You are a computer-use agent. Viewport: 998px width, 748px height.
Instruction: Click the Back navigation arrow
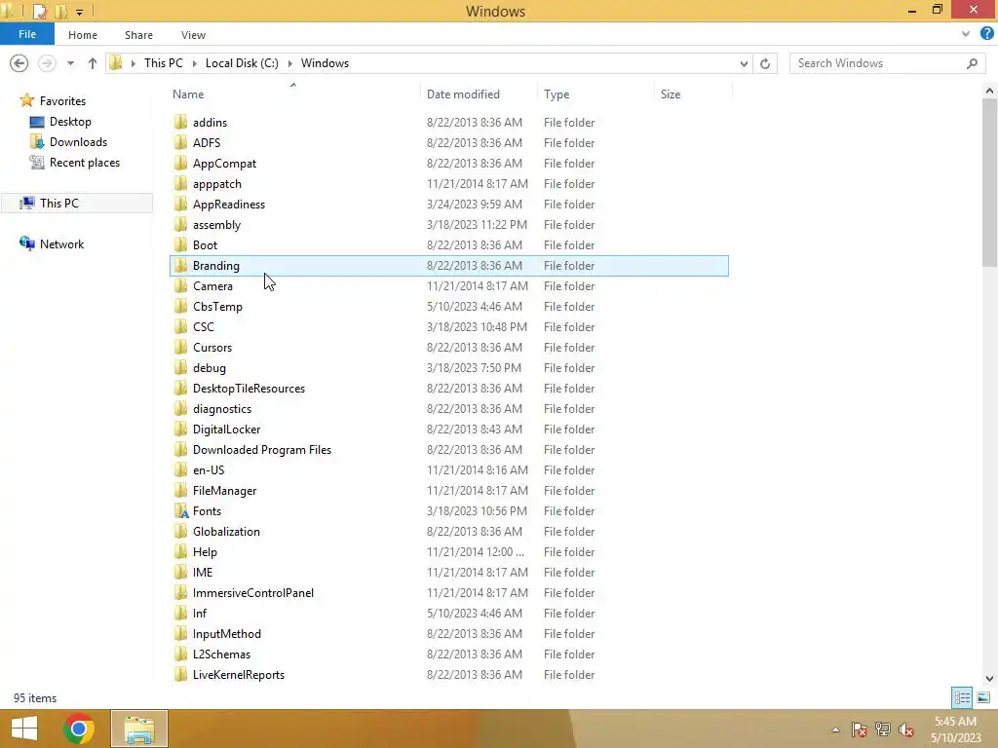click(x=19, y=63)
